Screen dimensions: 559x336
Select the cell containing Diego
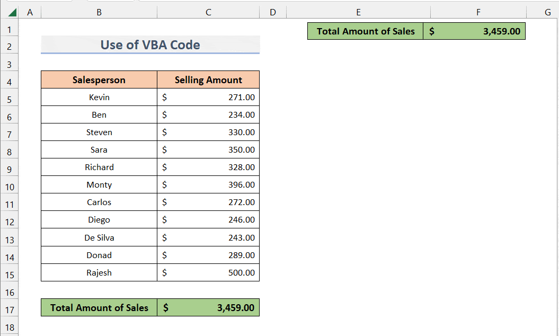[99, 219]
